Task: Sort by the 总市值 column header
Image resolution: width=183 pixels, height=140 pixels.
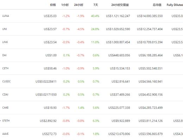Action: click(157, 5)
